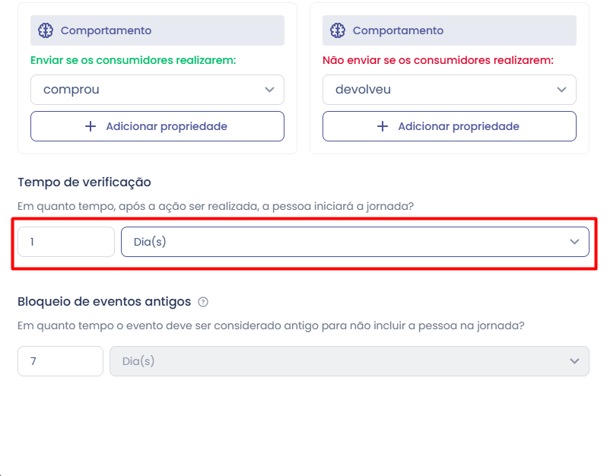Click the plus icon under the comprou dropdown

click(x=91, y=126)
